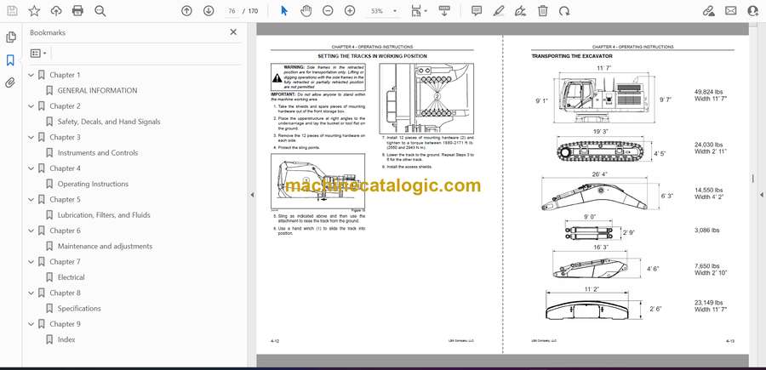Go to Specifications bookmark
The width and height of the screenshot is (766, 370).
tap(79, 309)
